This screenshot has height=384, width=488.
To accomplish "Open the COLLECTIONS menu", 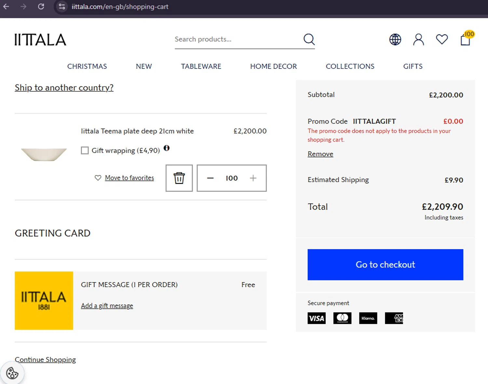I will pos(350,66).
